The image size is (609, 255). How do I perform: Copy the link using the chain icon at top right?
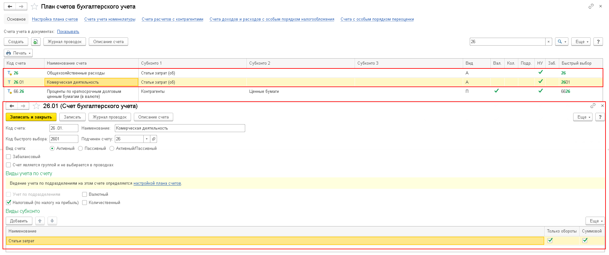pos(591,6)
